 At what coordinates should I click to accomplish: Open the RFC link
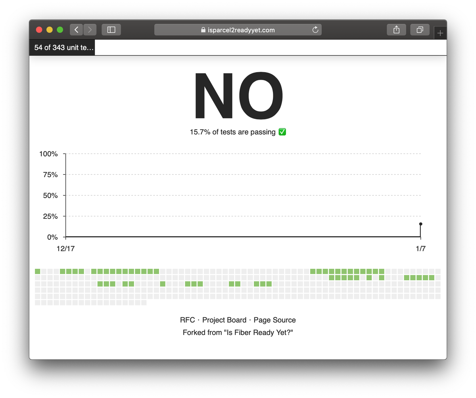(187, 320)
